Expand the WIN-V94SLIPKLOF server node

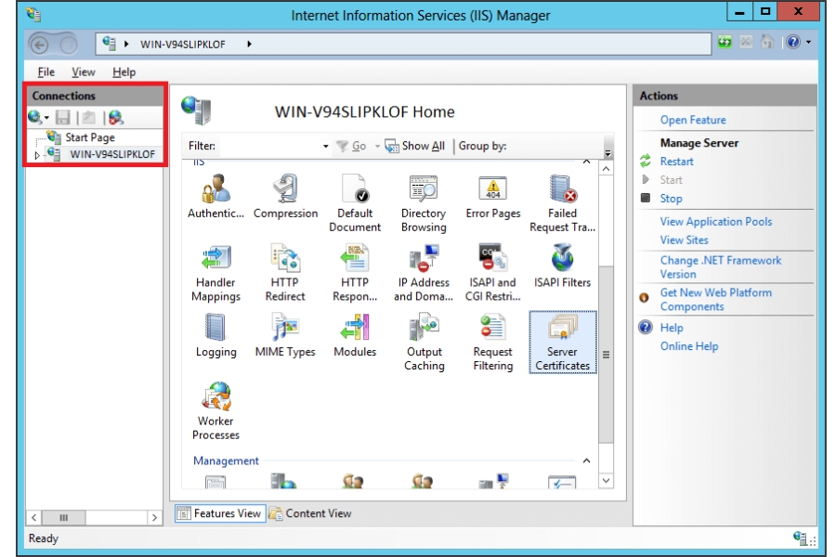(x=37, y=155)
